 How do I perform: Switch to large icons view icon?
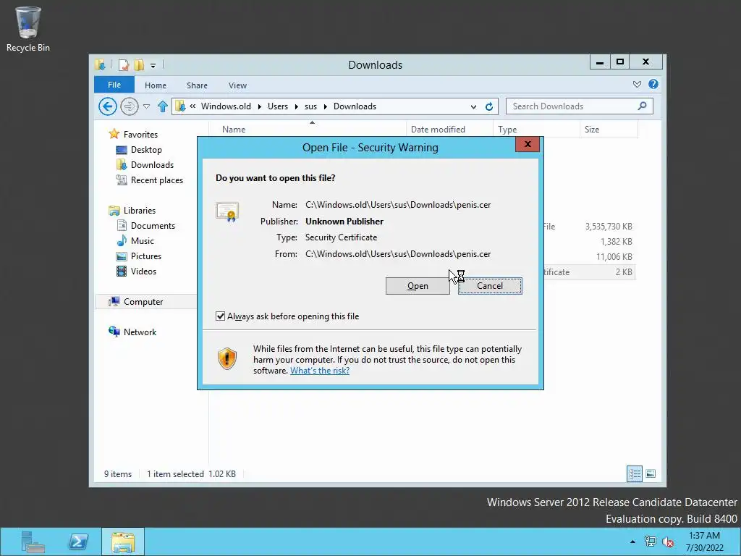click(x=651, y=473)
